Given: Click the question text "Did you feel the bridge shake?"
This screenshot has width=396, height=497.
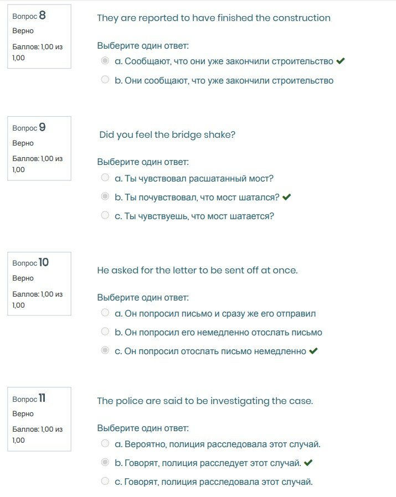Looking at the screenshot, I should 167,134.
